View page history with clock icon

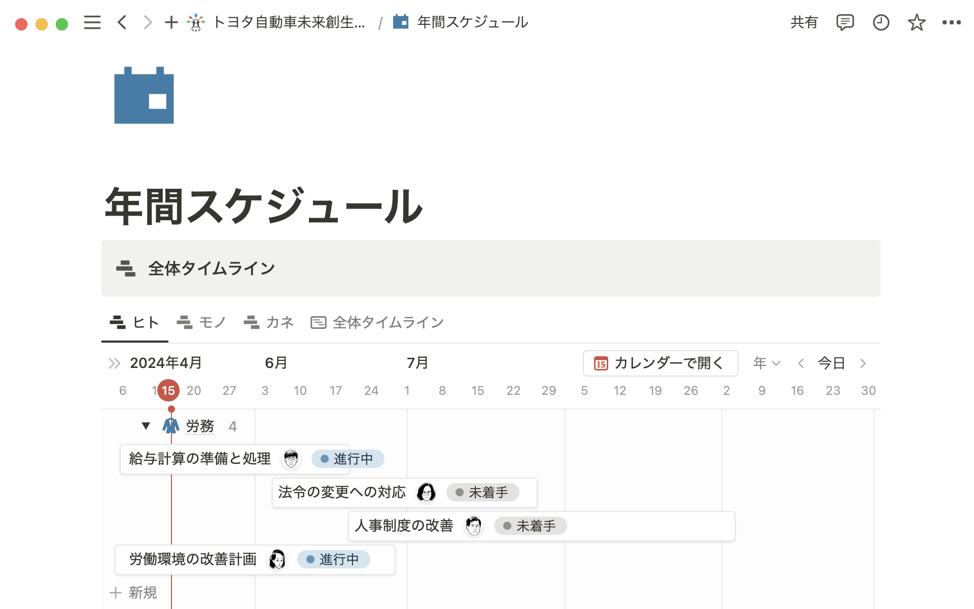pos(881,22)
